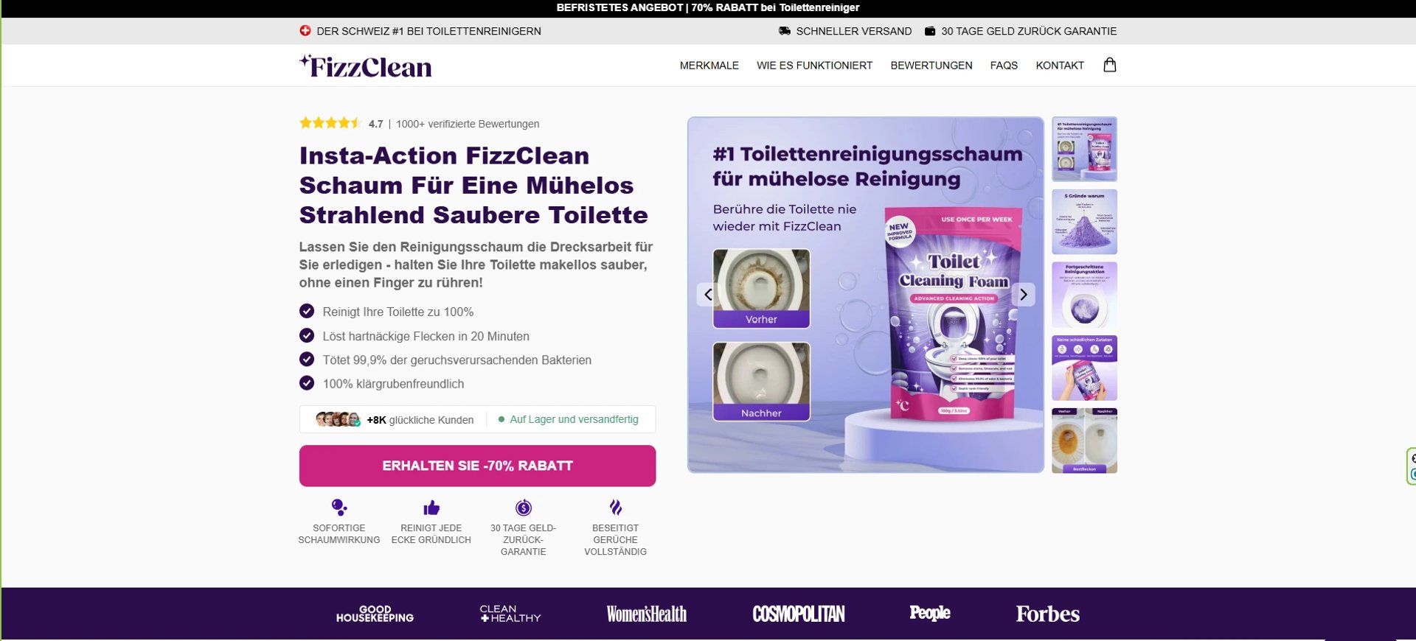Click the checkmark beside 100% klärgrubenfreundlich
The image size is (1416, 641).
tap(307, 383)
